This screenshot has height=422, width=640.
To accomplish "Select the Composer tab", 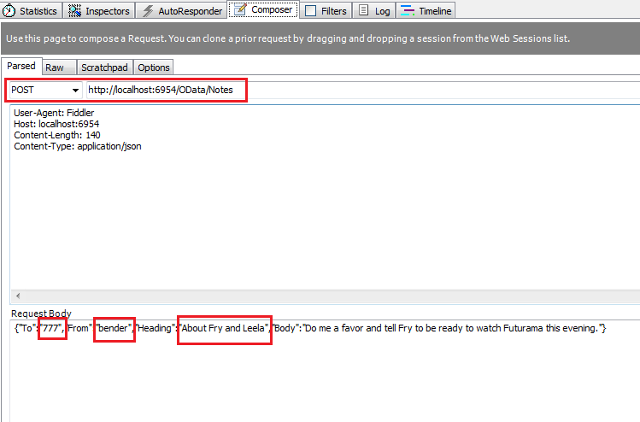I will 263,9.
